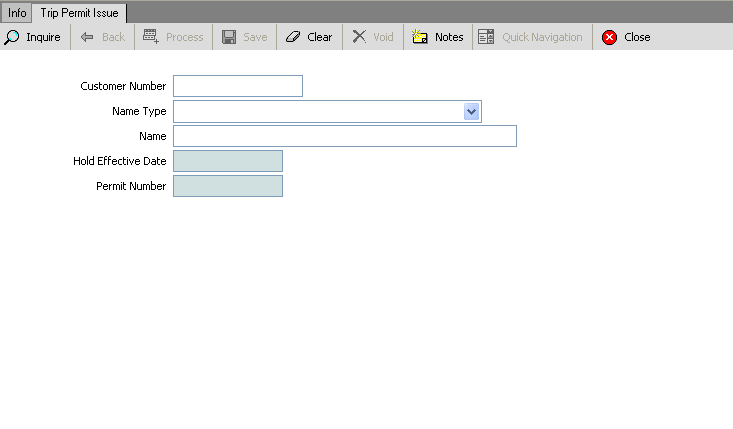Select the Trip Permit Issue tab
Viewport: 733px width, 429px height.
(79, 13)
